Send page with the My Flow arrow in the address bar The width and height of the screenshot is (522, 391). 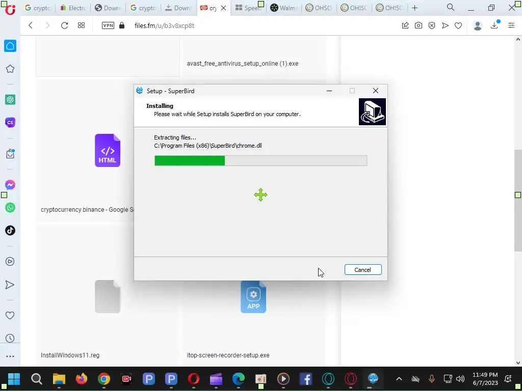(x=445, y=25)
